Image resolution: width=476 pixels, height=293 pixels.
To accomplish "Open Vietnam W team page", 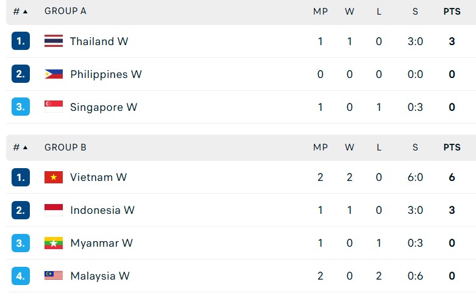I will (98, 177).
